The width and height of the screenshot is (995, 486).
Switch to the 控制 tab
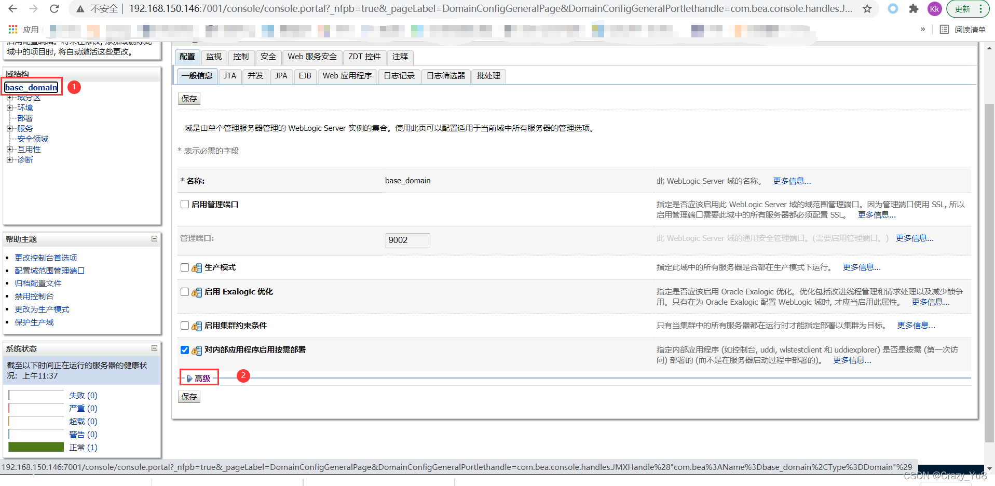pyautogui.click(x=241, y=57)
